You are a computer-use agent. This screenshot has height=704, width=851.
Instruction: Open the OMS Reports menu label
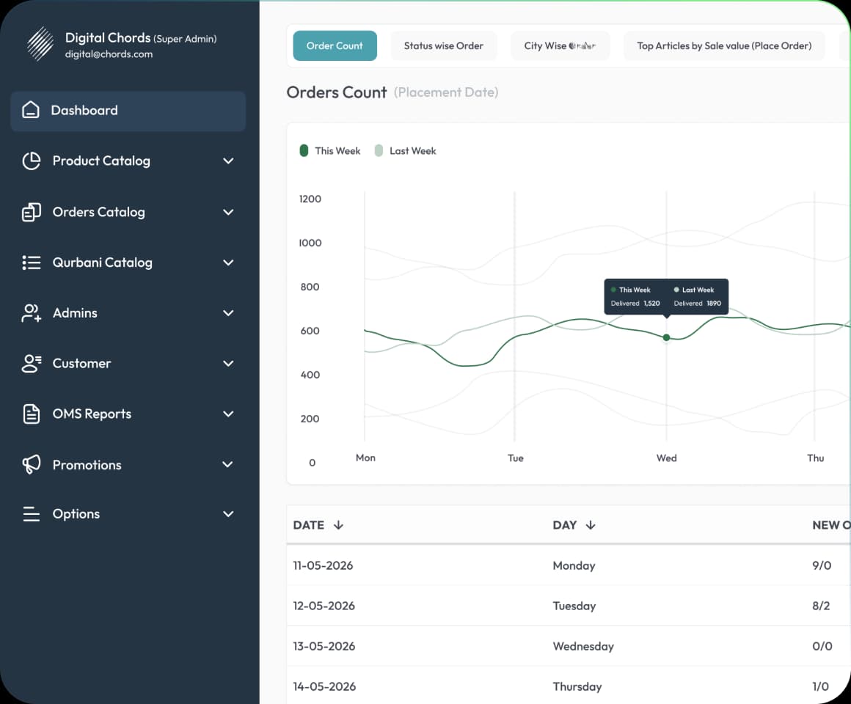pyautogui.click(x=92, y=414)
